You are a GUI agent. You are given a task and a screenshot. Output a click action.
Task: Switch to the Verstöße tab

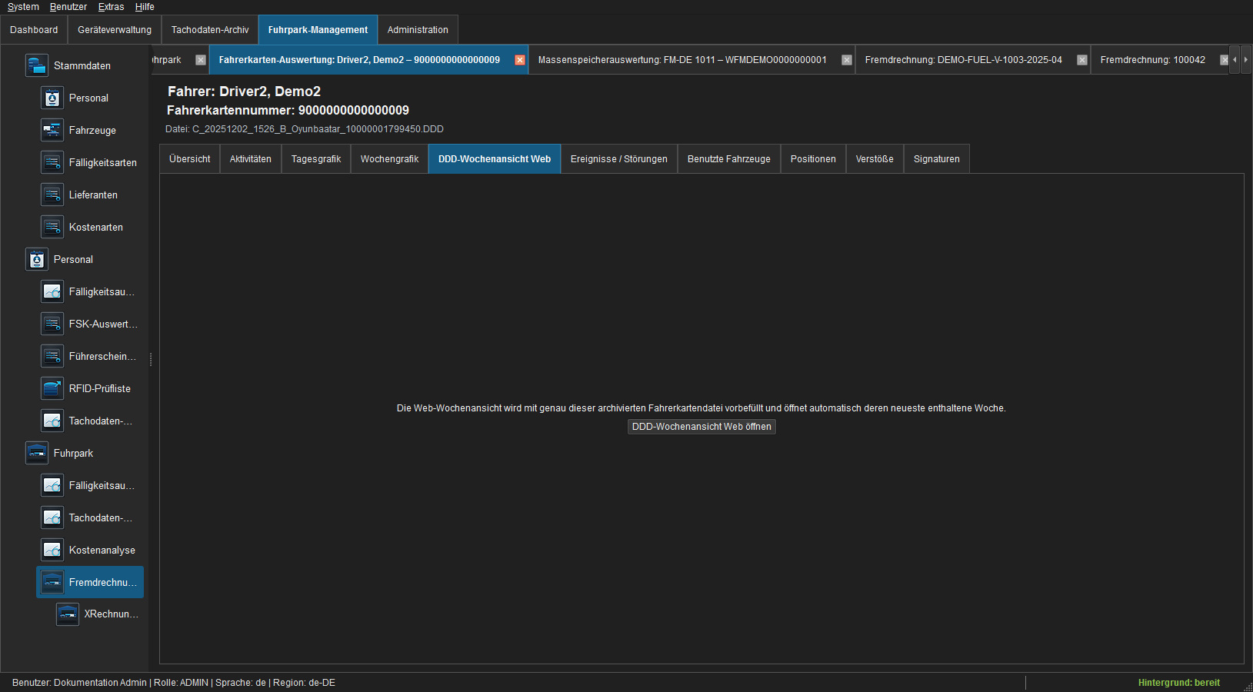click(875, 159)
